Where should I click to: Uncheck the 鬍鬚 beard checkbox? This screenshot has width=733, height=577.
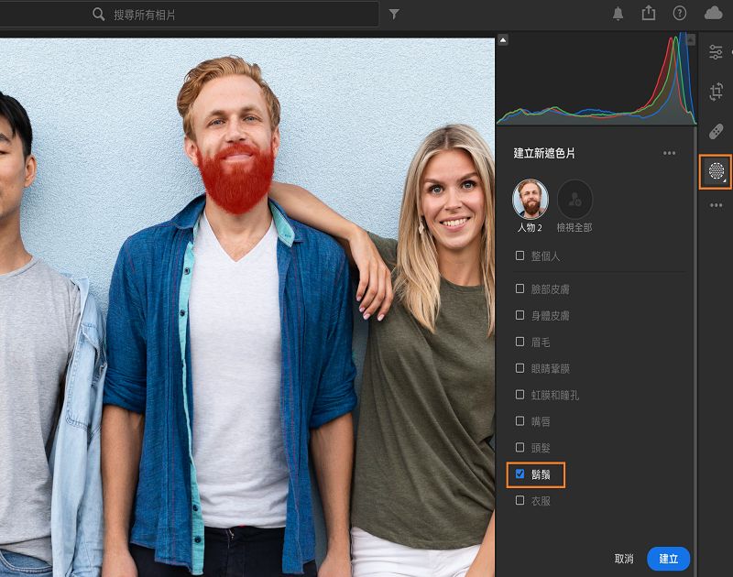point(520,474)
